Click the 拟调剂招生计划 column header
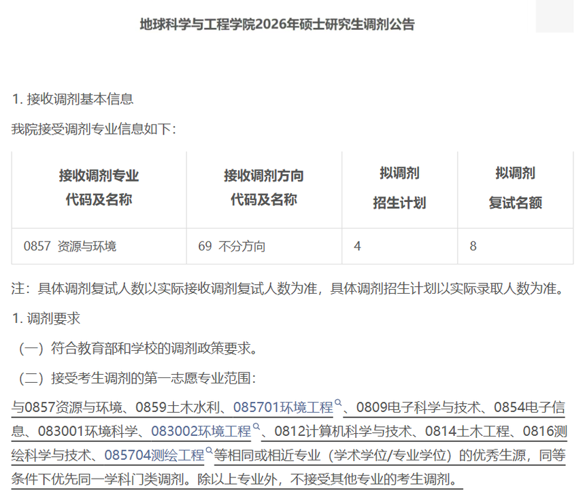The image size is (585, 495). click(399, 188)
